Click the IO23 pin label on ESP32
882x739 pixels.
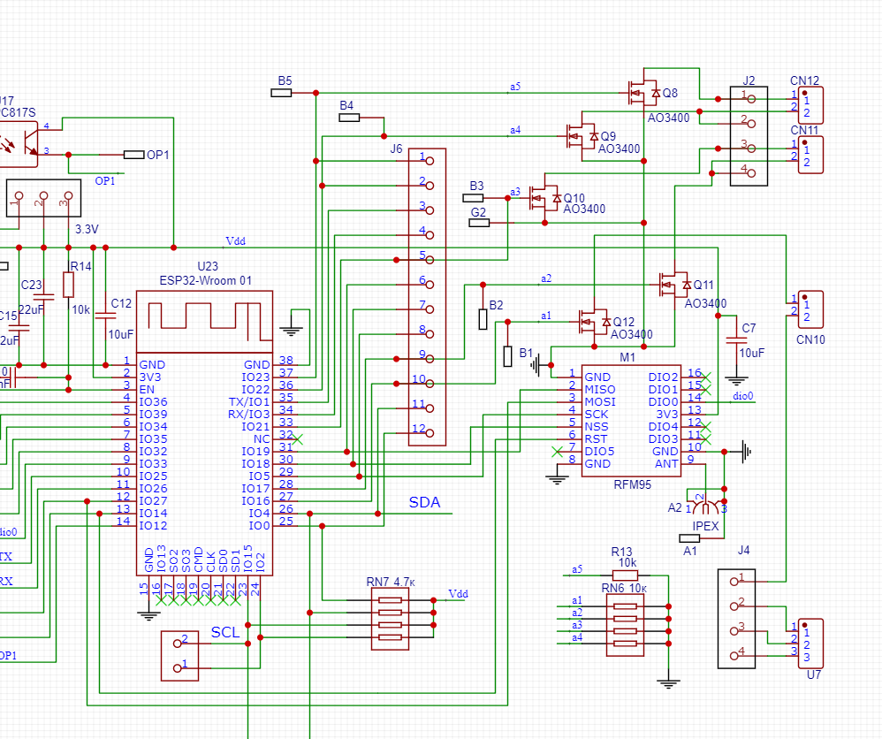(256, 377)
